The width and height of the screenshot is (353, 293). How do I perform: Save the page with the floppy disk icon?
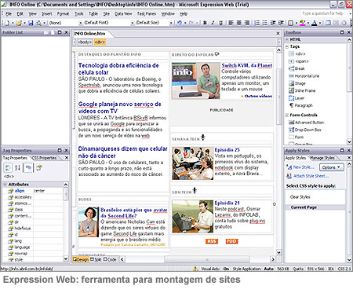[x=31, y=23]
